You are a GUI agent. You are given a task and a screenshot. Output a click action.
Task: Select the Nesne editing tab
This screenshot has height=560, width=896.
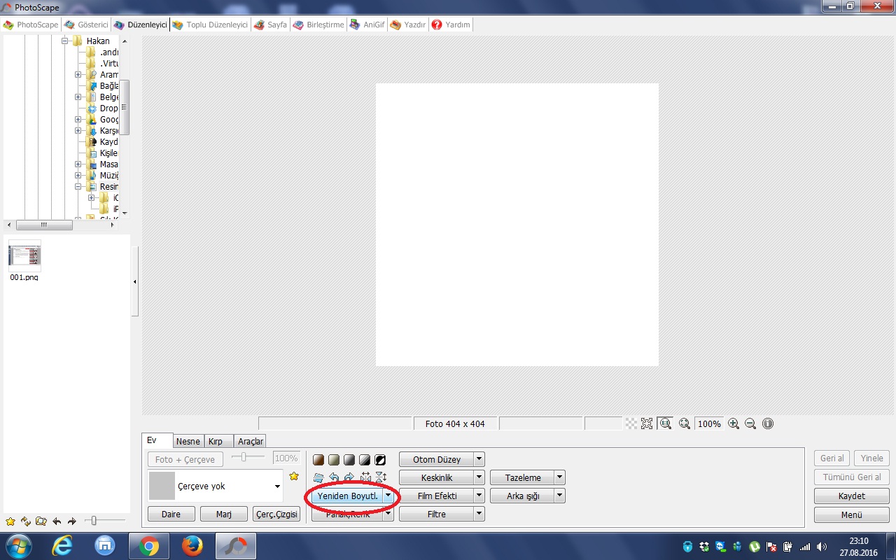click(188, 441)
